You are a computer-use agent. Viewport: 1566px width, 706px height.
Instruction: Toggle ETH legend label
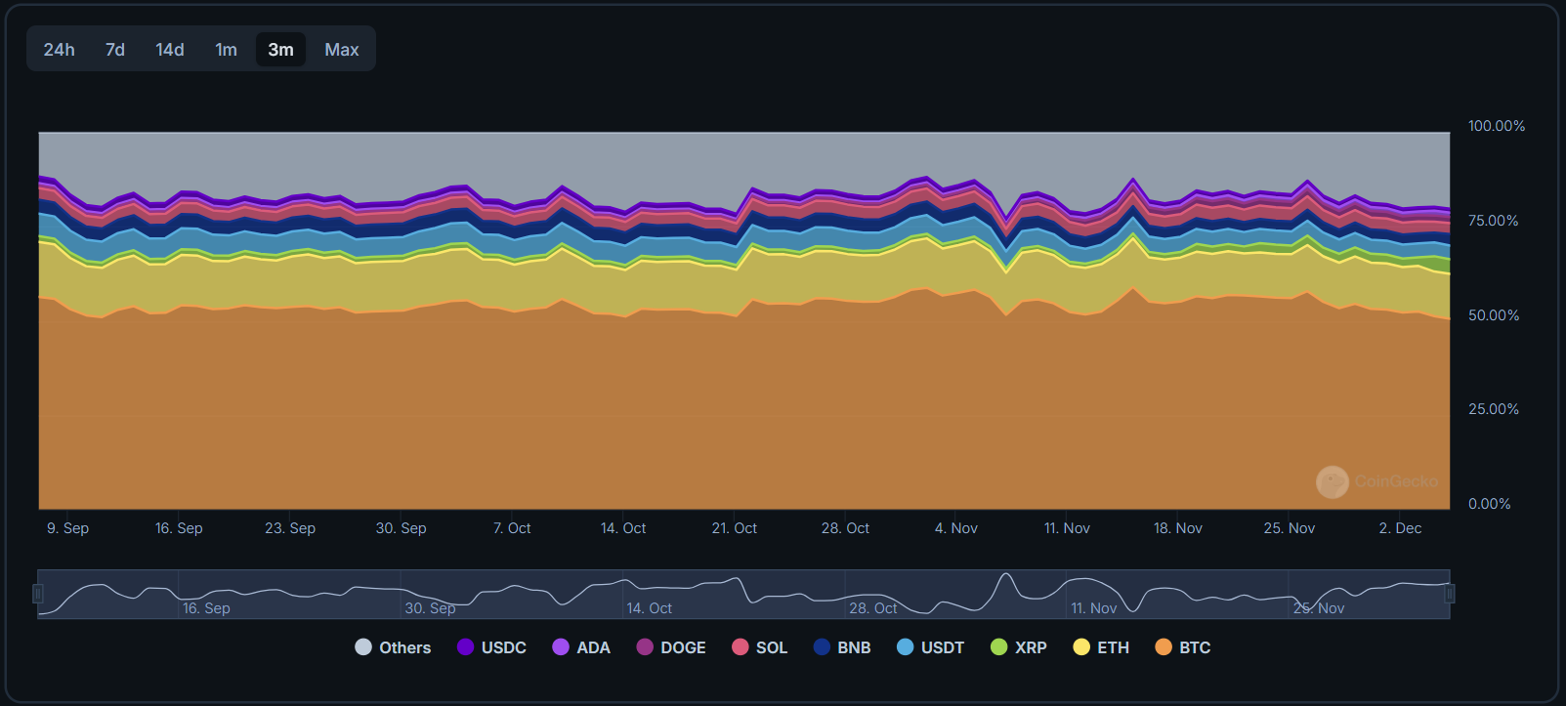[x=1101, y=647]
